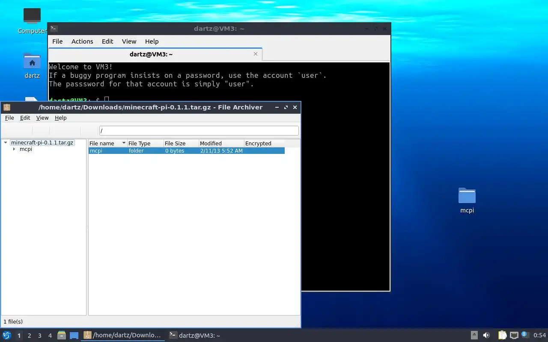The height and width of the screenshot is (342, 548).
Task: Minimize the File Archiver window
Action: tap(277, 107)
